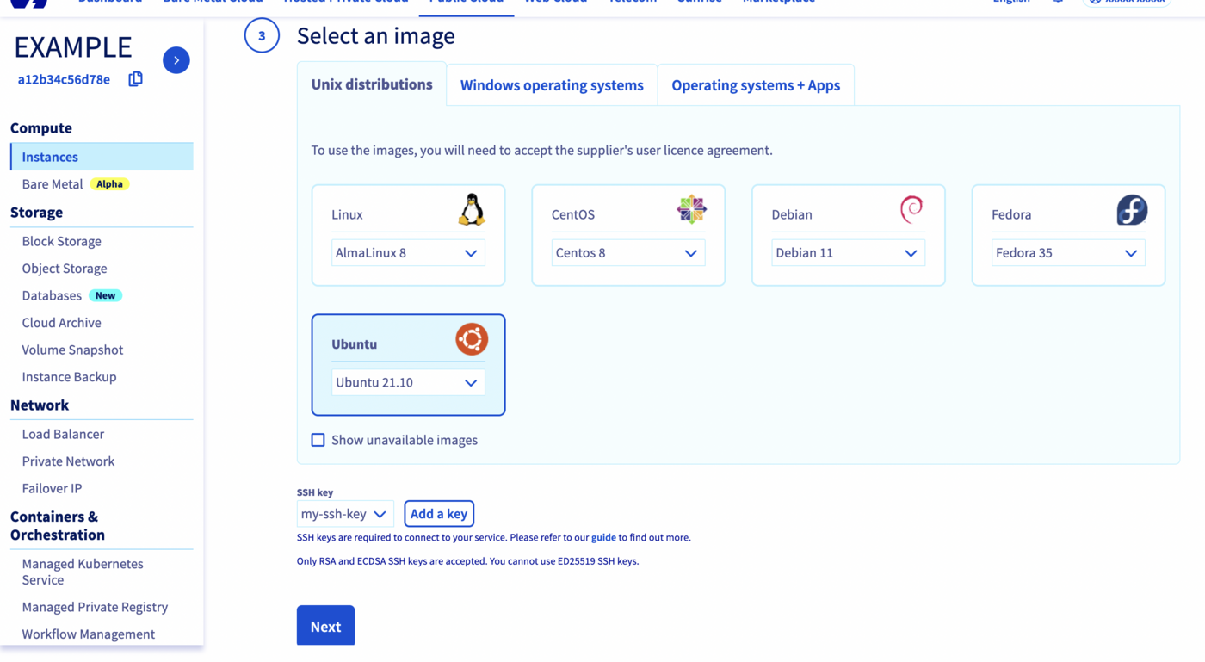
Task: Click the blue arrow beside EXAMPLE project
Action: click(176, 60)
